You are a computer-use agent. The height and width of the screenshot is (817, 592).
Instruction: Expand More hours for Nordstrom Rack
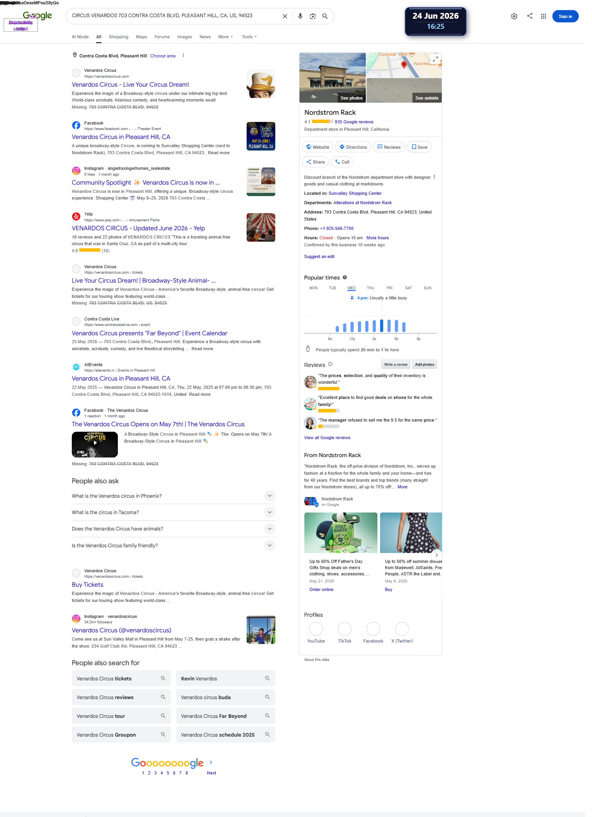pos(377,238)
